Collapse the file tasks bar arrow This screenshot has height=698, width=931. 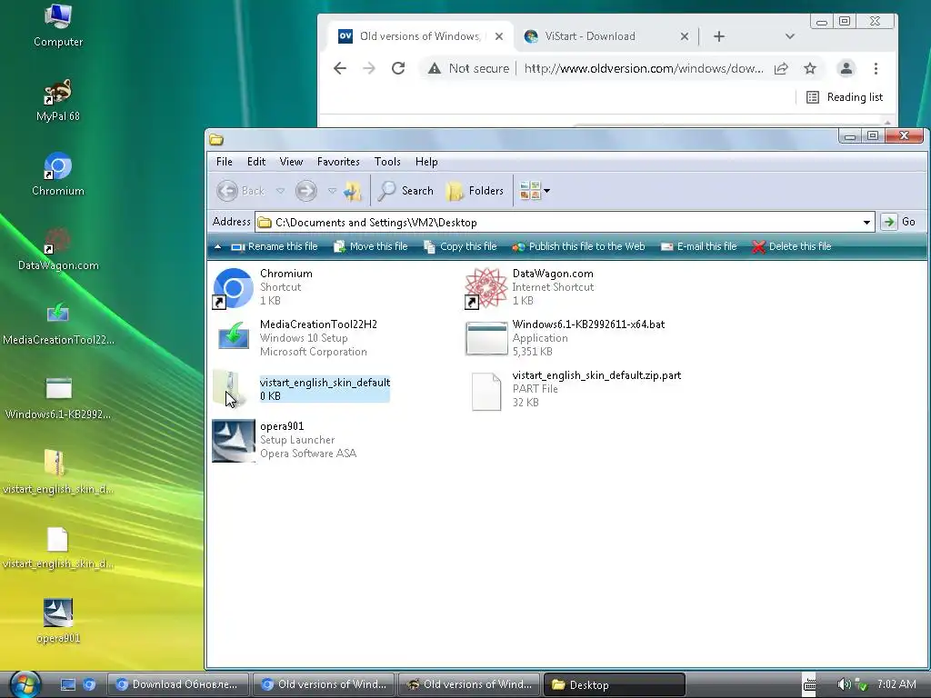tap(218, 246)
